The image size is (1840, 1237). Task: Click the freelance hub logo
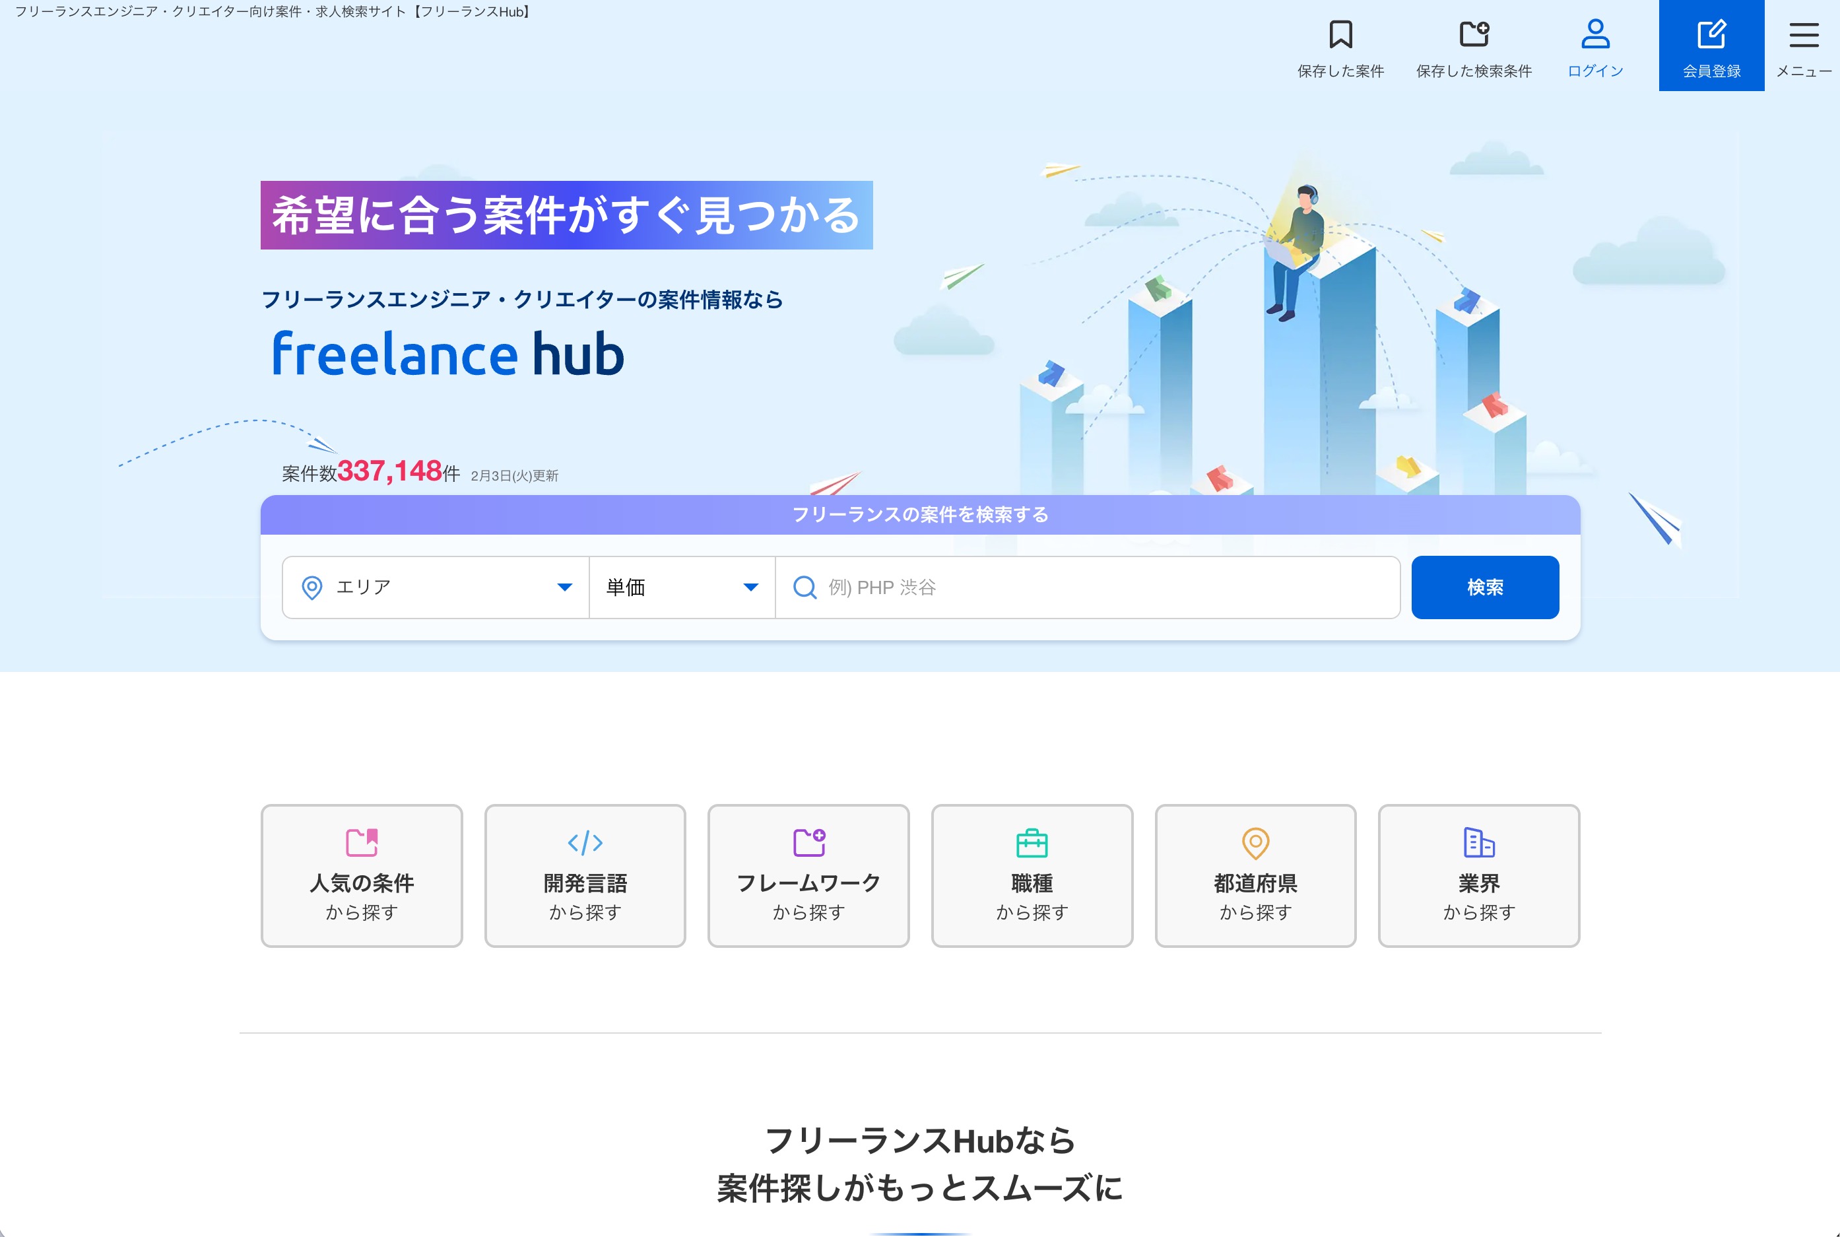(447, 353)
